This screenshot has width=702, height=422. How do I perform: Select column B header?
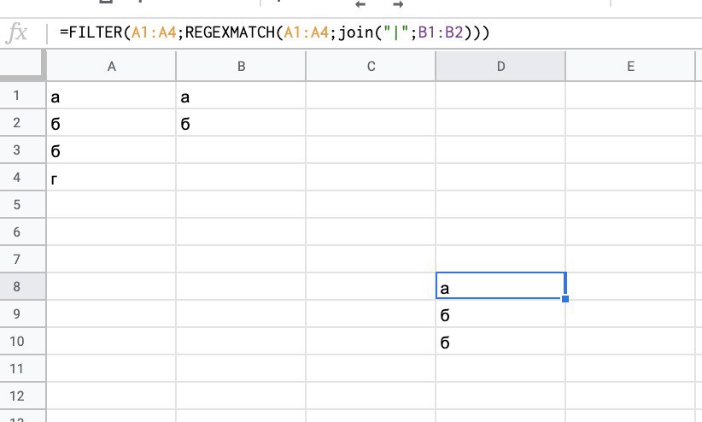coord(241,67)
